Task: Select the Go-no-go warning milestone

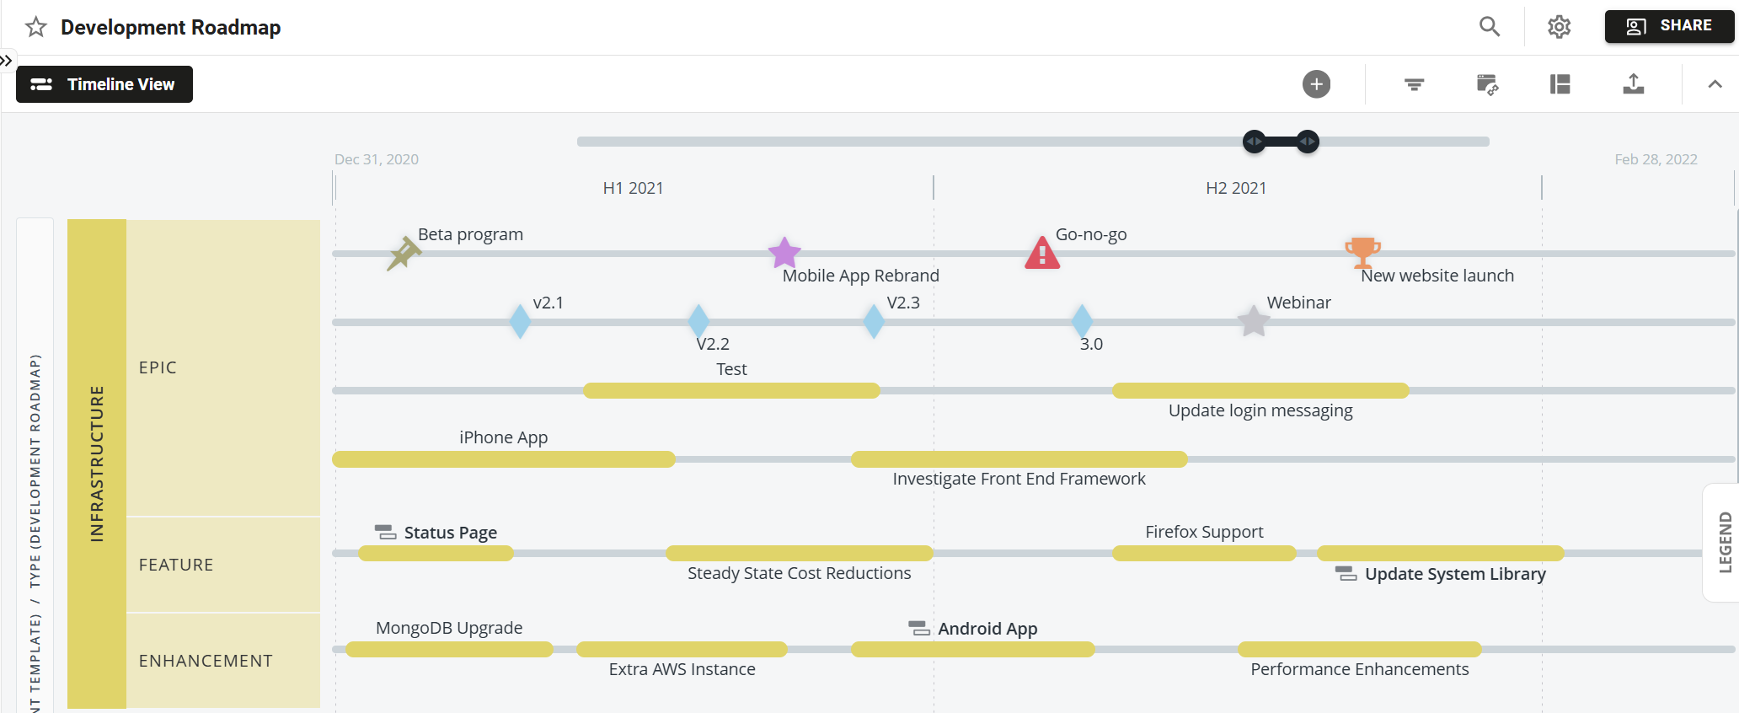Action: [1042, 253]
